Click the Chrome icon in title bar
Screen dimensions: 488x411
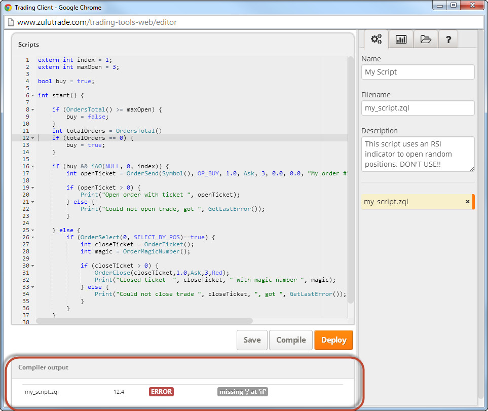click(8, 8)
